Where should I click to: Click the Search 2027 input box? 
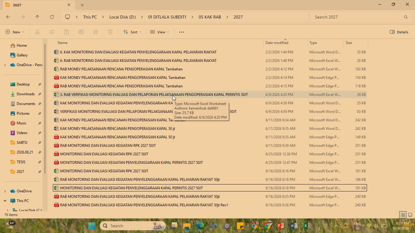pos(360,17)
